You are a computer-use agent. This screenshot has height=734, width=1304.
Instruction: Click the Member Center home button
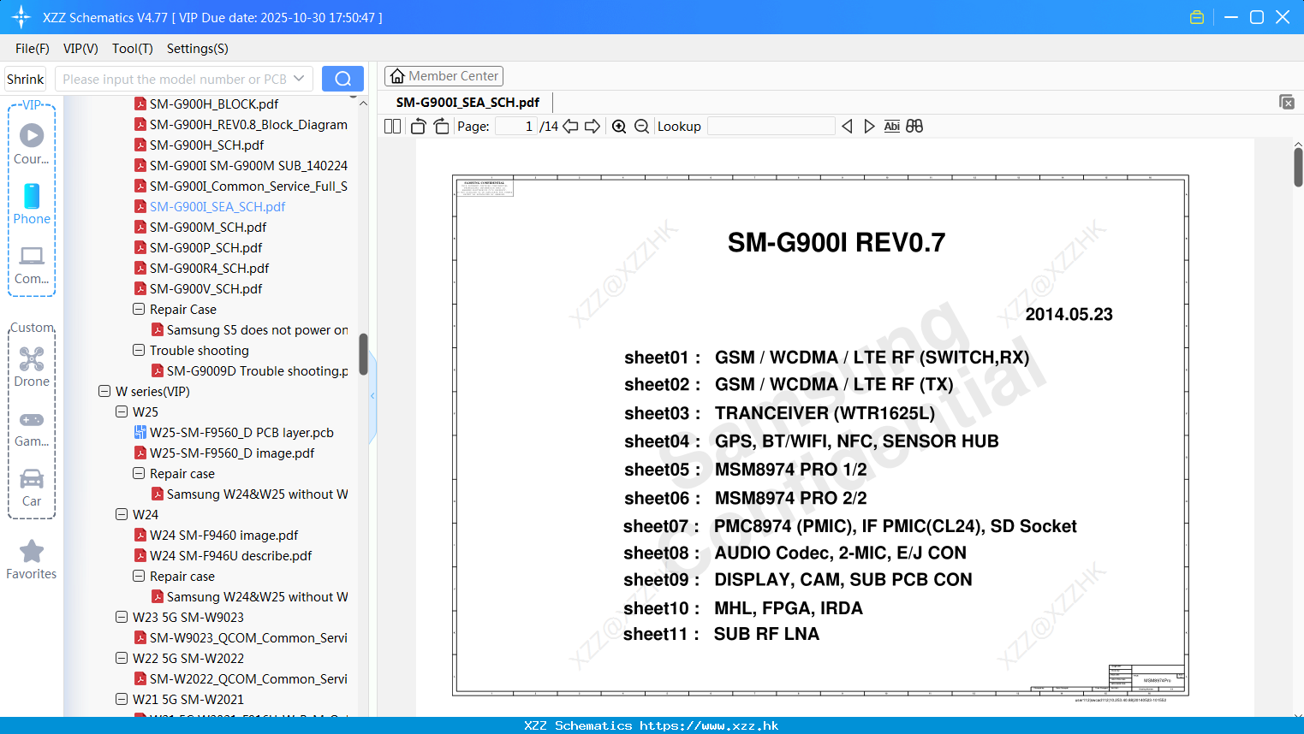pyautogui.click(x=444, y=76)
